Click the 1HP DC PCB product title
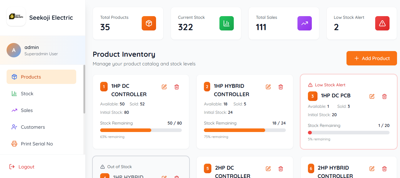This screenshot has width=400, height=178. pos(336,96)
